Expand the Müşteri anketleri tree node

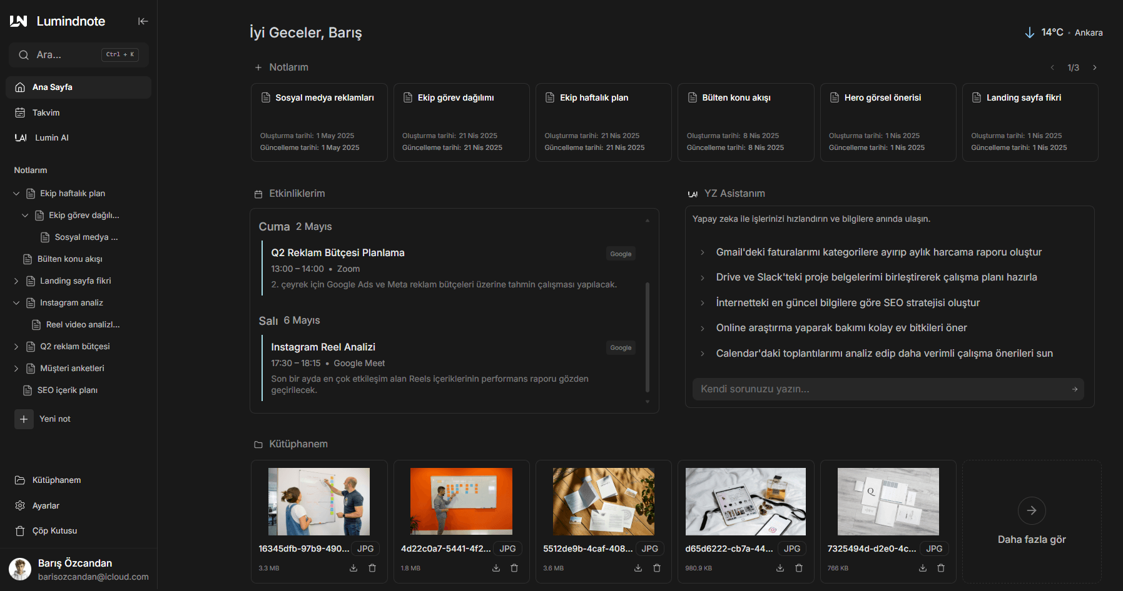click(16, 369)
